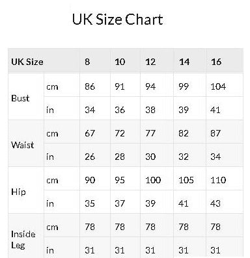Screen dimensions: 250x258
Task: Click waist cm value 77
Action: click(150, 133)
